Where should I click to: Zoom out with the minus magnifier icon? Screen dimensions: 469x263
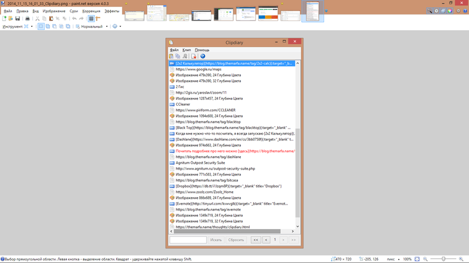coord(426,259)
